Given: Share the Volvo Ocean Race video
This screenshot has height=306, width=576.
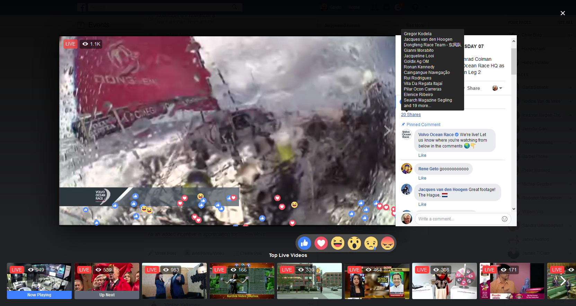Looking at the screenshot, I should point(473,88).
